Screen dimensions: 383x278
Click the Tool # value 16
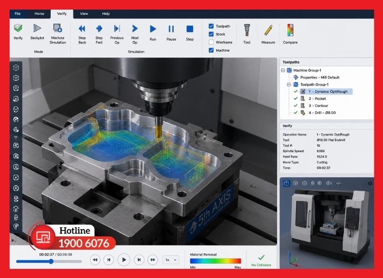coord(318,146)
